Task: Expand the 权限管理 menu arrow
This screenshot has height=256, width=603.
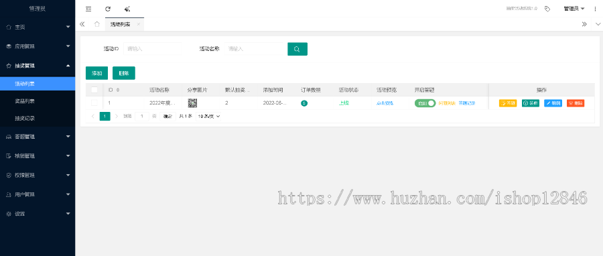Action: 68,175
